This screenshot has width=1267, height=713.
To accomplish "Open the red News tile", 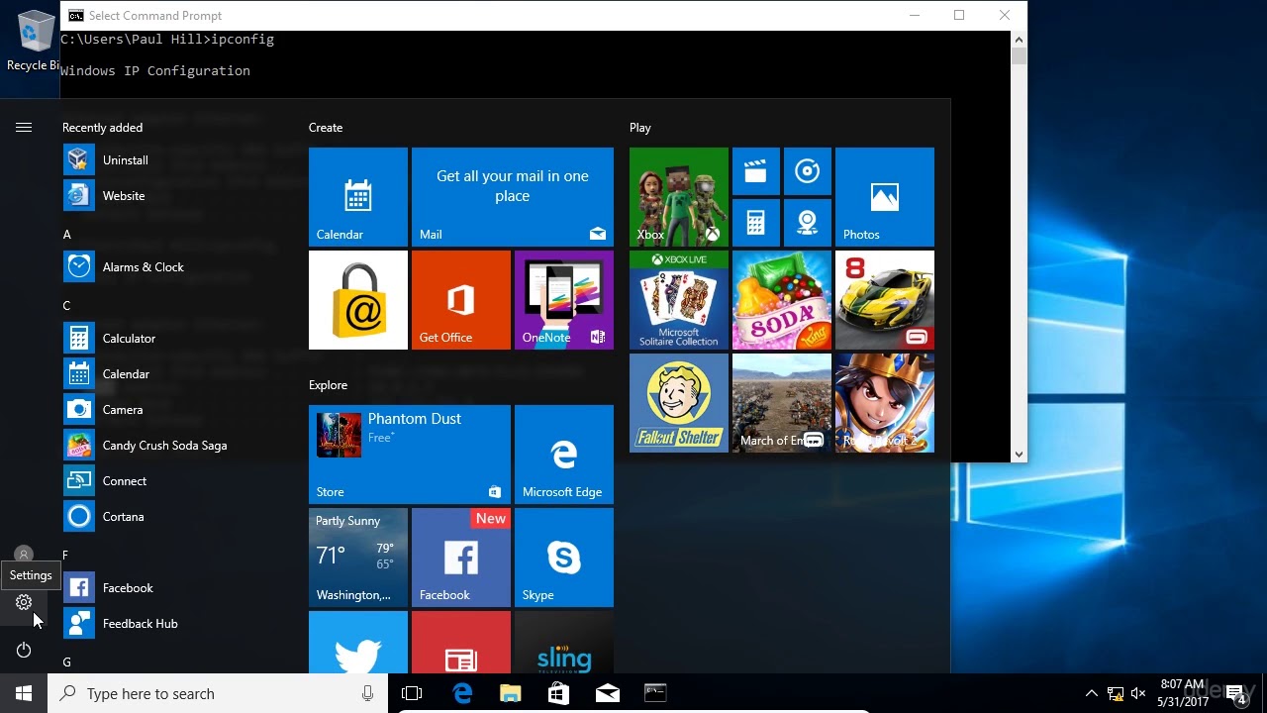I will [461, 642].
